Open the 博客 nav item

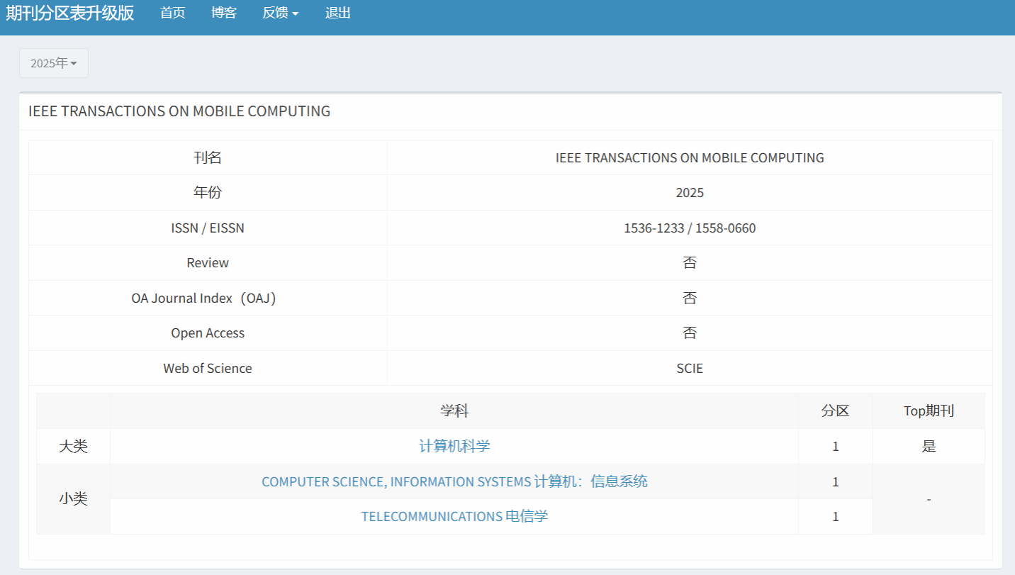224,13
